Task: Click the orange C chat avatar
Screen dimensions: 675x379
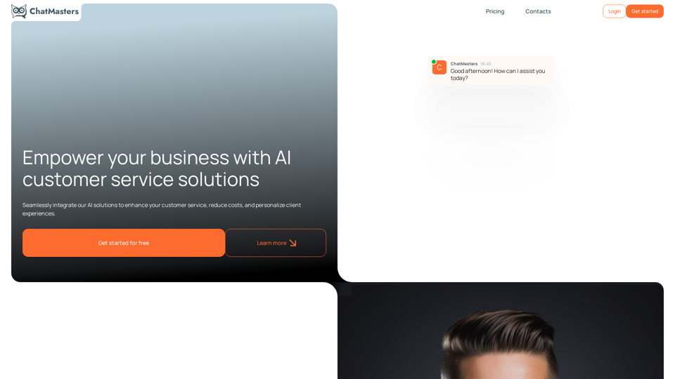Action: pyautogui.click(x=439, y=67)
